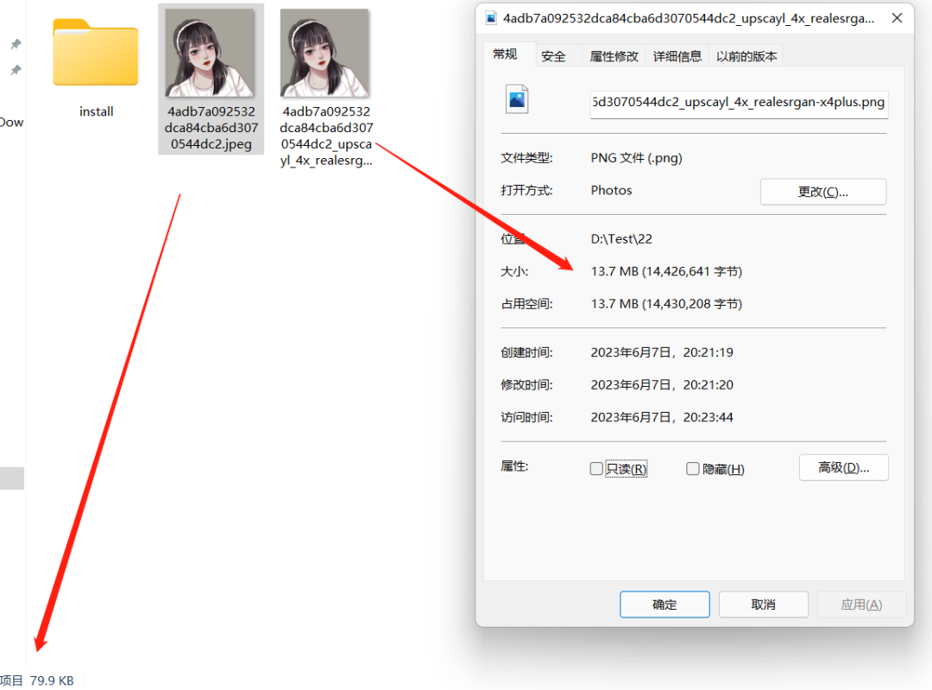
Task: Click the PNG file icon in the Properties dialog
Action: click(516, 98)
